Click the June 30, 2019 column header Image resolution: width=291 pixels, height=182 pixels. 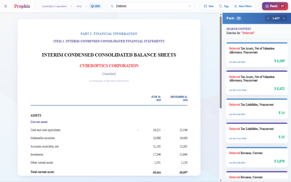(156, 98)
